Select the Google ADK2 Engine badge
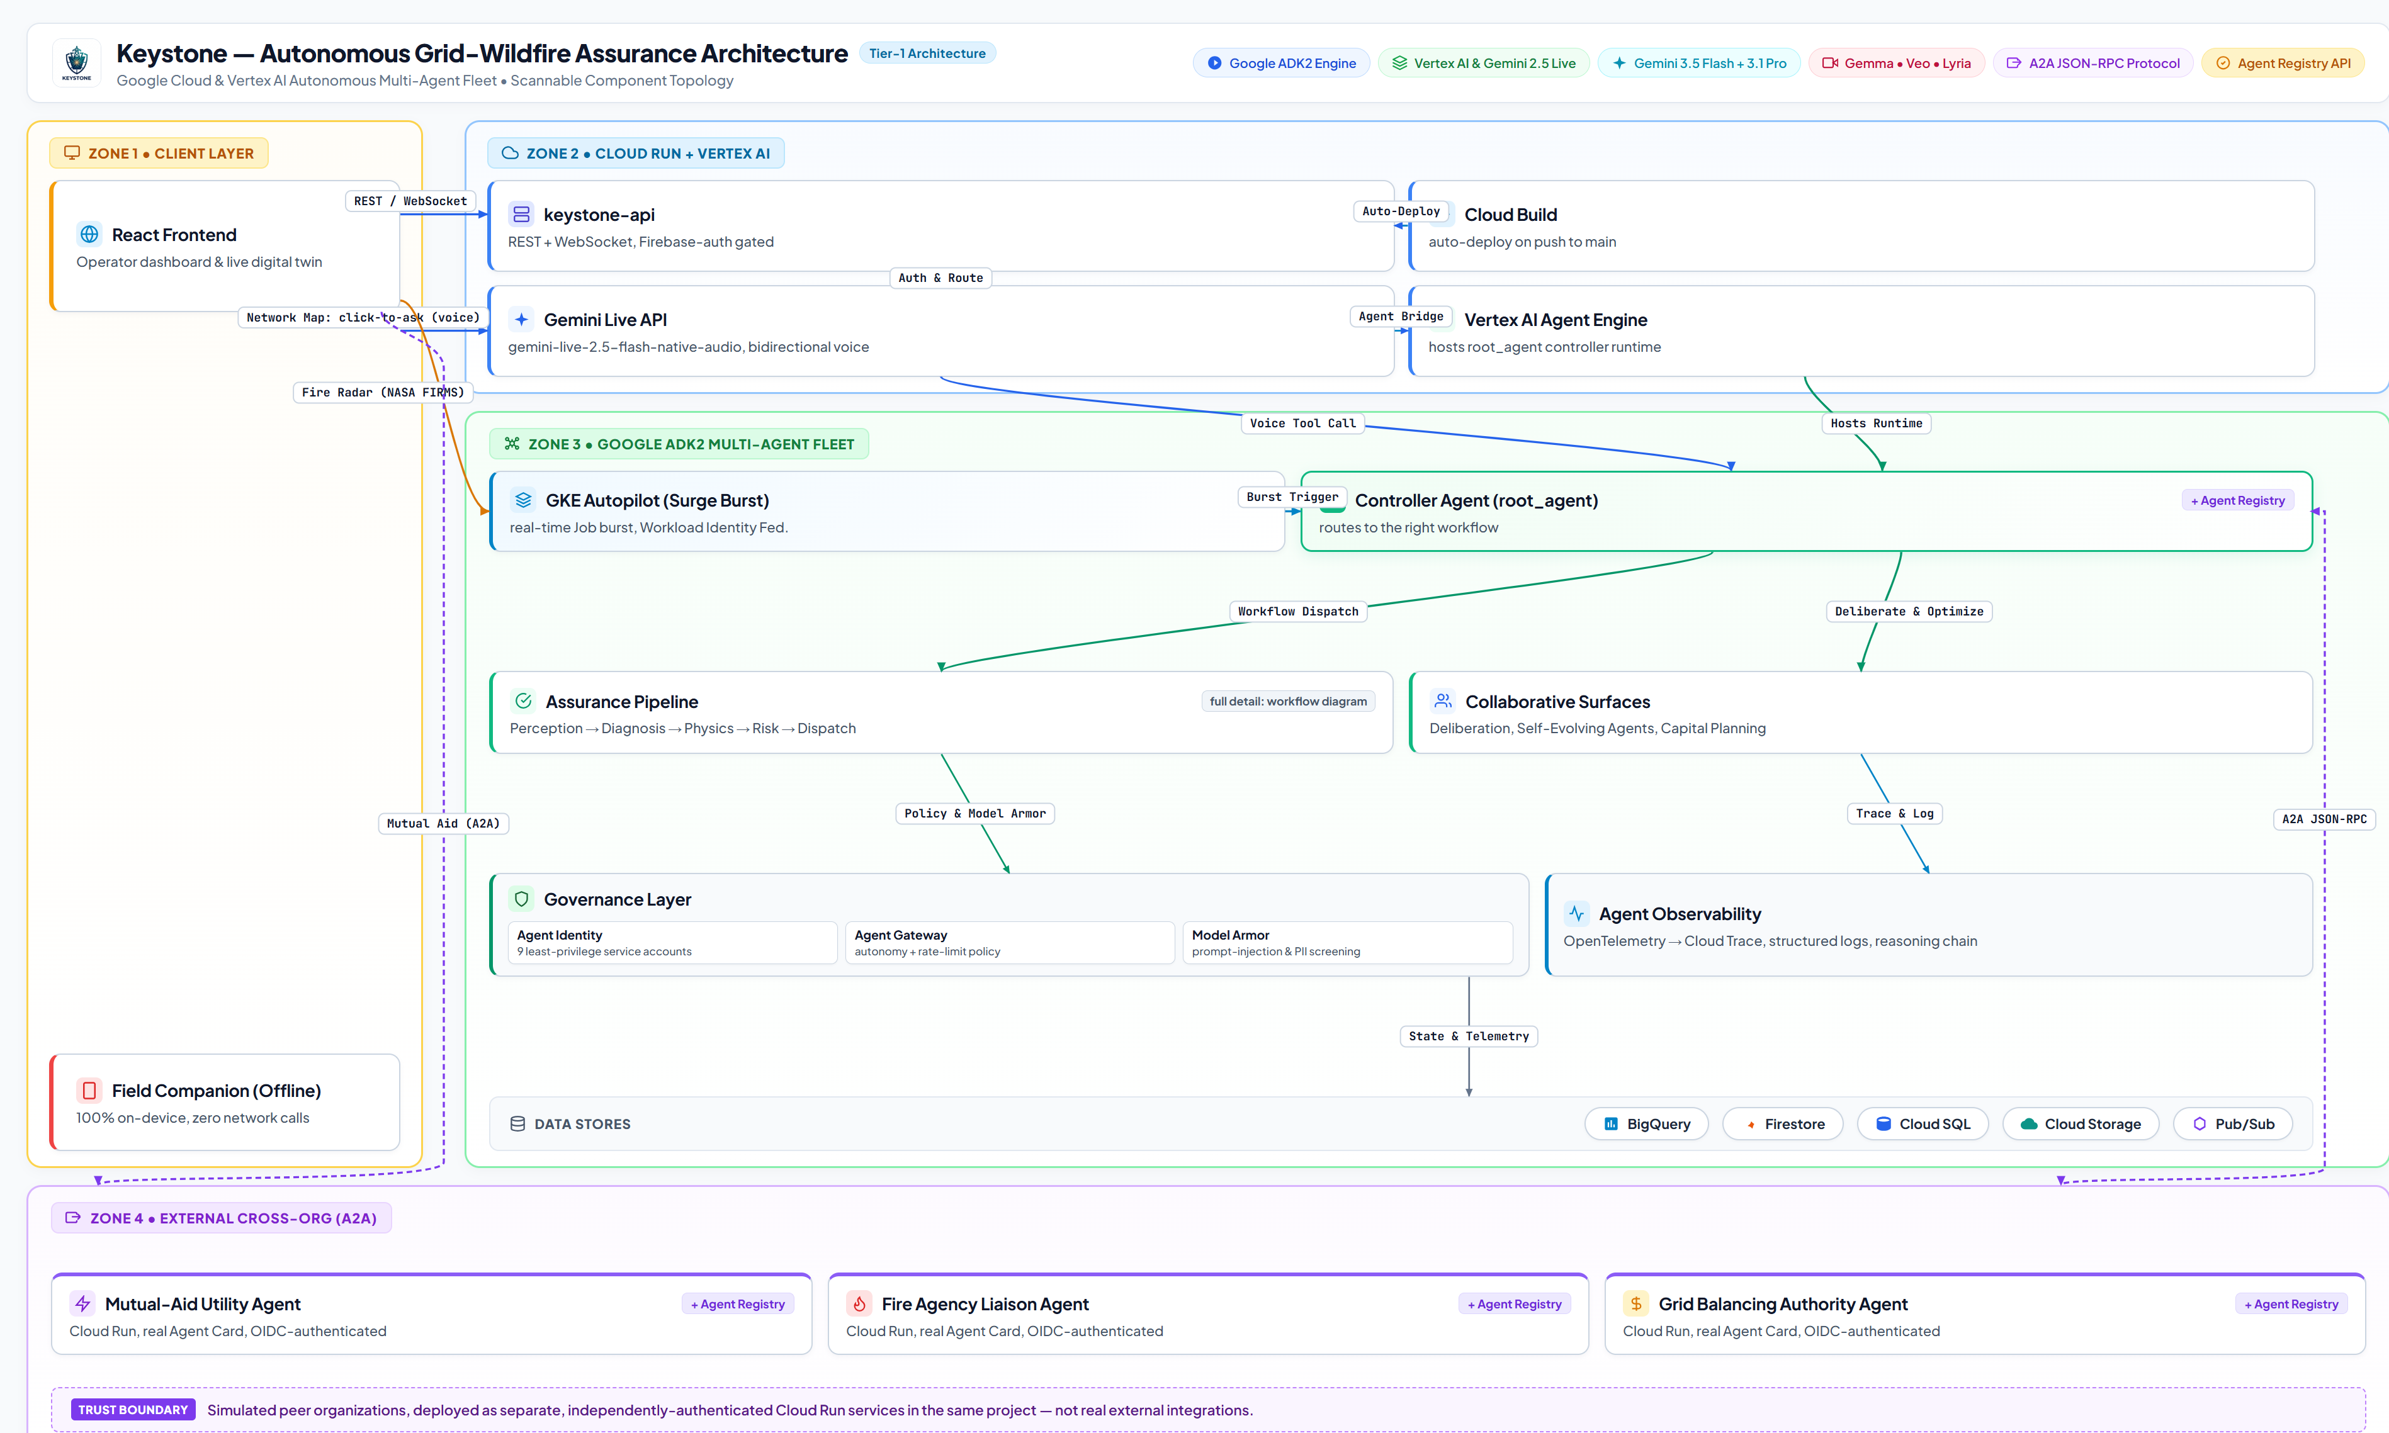 point(1280,63)
